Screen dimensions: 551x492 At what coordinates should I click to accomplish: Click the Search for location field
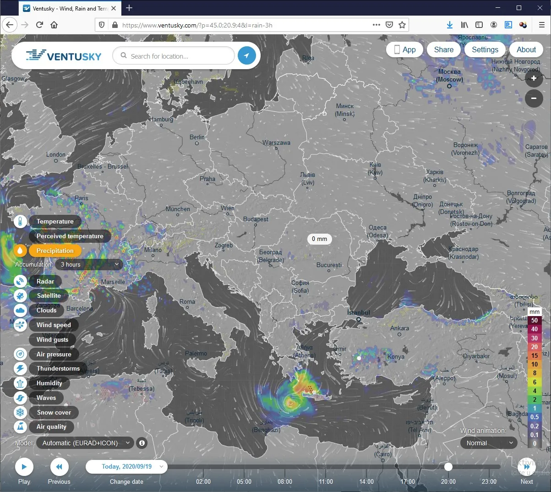pos(174,56)
